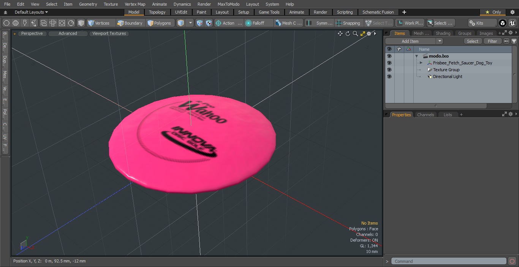The height and width of the screenshot is (267, 519).
Task: Open the Advanced shading style dropdown
Action: coord(68,34)
